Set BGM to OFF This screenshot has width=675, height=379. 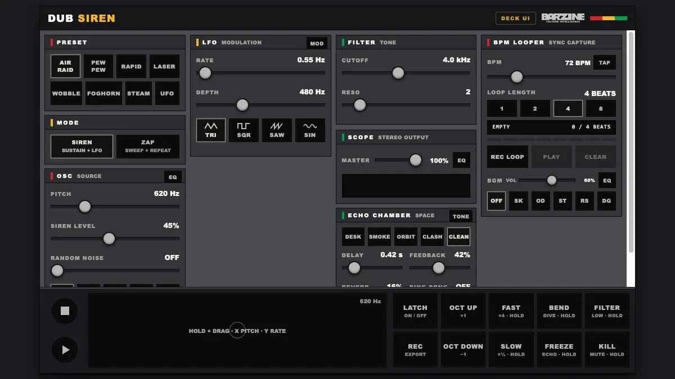[x=496, y=200]
